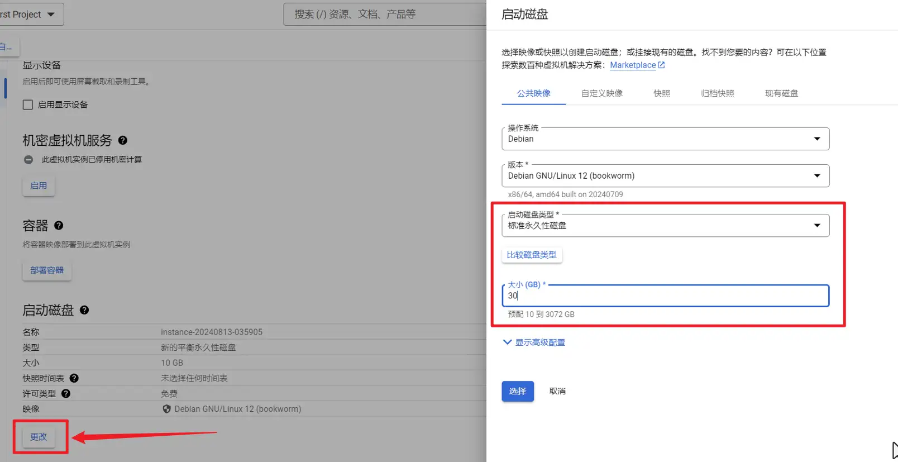
Task: Click the 新的平衡永久性磁盘 type value
Action: click(198, 347)
